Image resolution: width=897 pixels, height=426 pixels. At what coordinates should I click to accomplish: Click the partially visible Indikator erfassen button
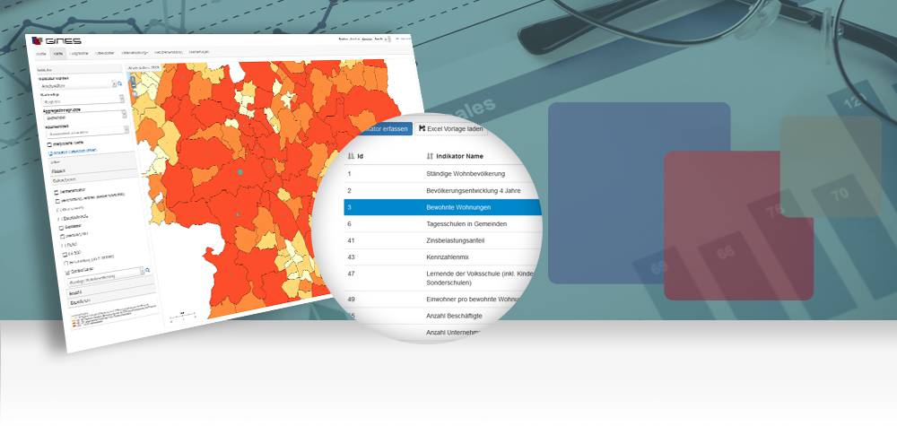coord(386,129)
